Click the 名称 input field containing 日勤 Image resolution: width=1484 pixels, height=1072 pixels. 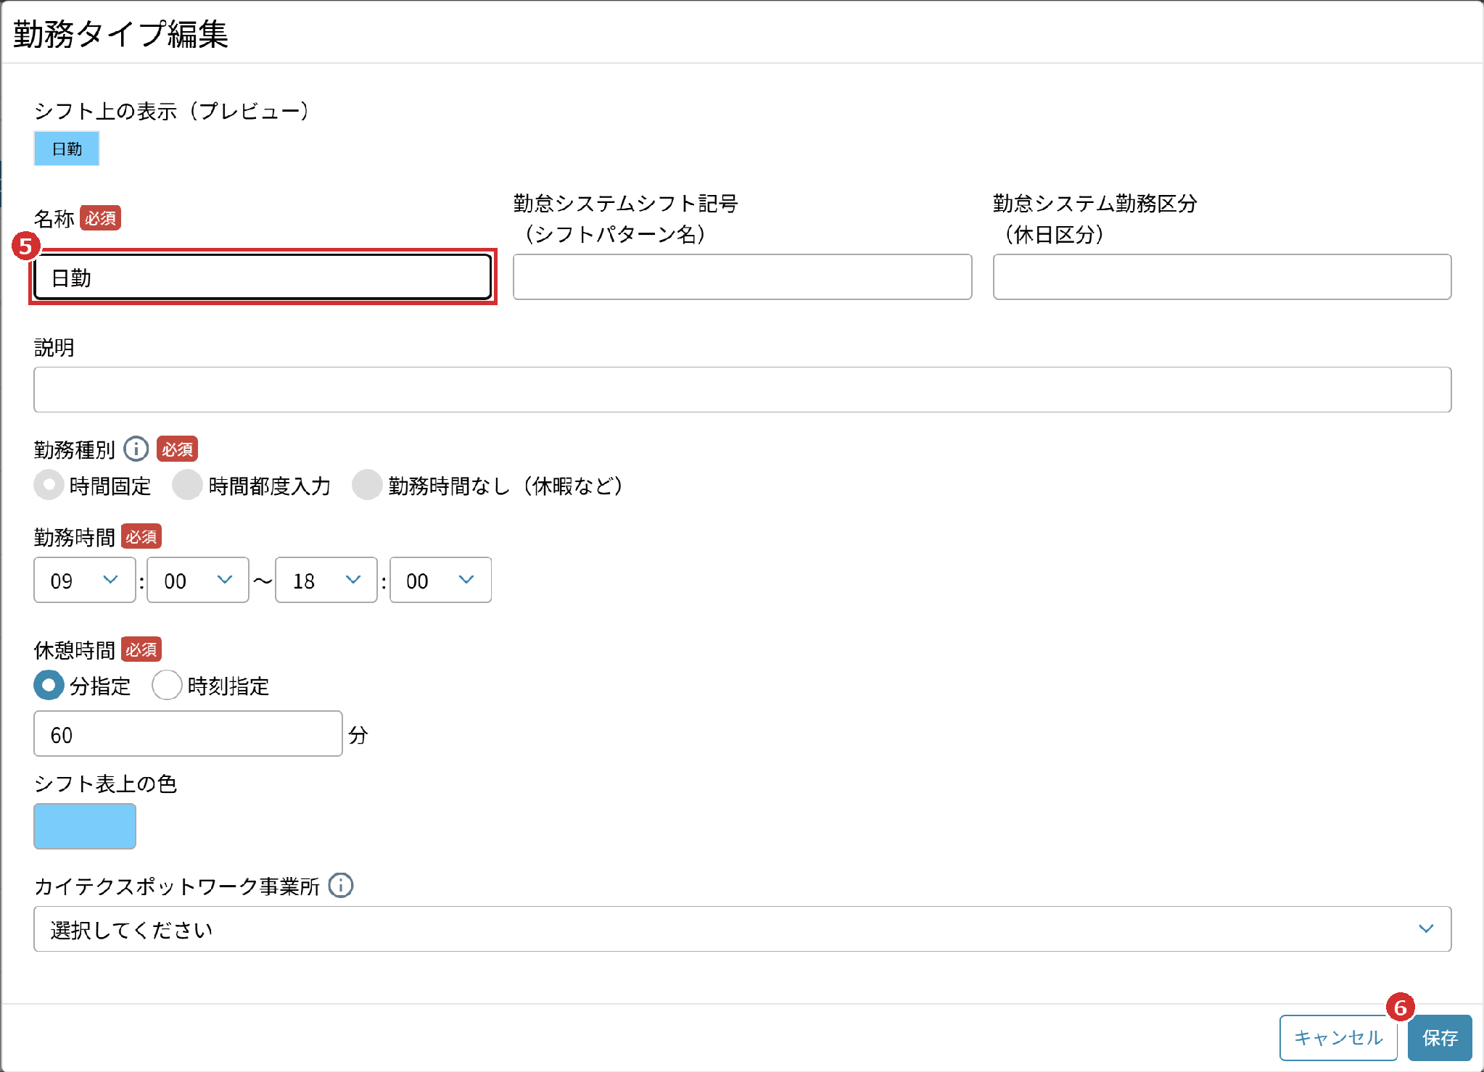click(x=263, y=277)
